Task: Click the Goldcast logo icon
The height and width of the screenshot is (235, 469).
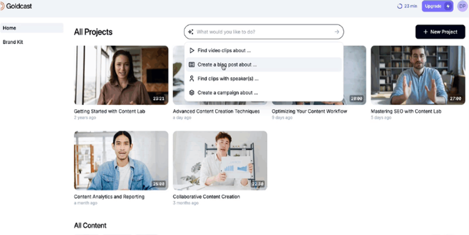Action: pyautogui.click(x=2, y=6)
